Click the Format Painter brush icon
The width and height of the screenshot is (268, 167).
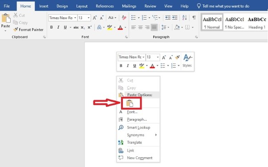pos(16,29)
